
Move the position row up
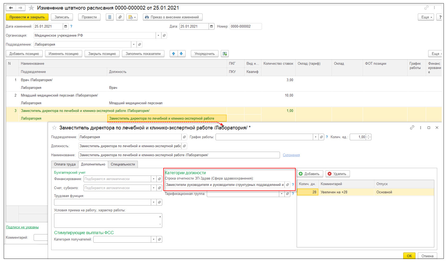(173, 54)
